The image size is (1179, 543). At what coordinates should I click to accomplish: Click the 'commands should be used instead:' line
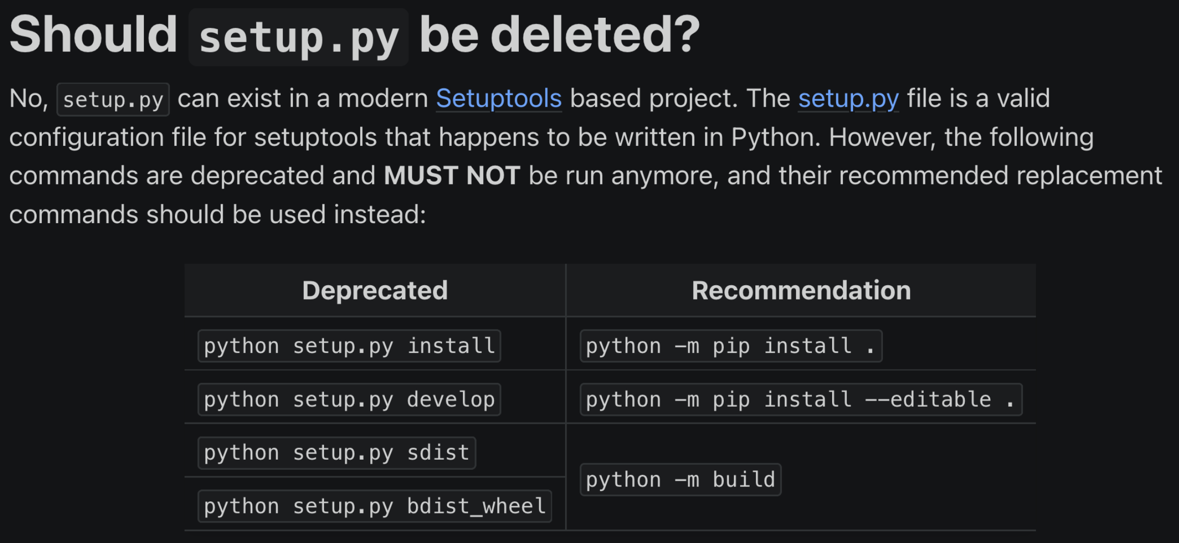point(217,215)
